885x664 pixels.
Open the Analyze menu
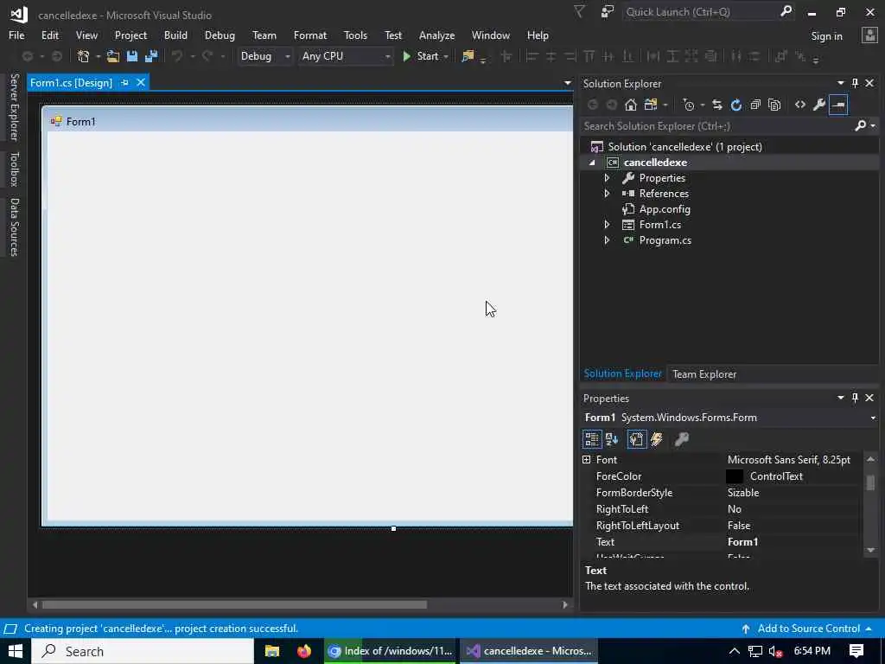click(436, 35)
